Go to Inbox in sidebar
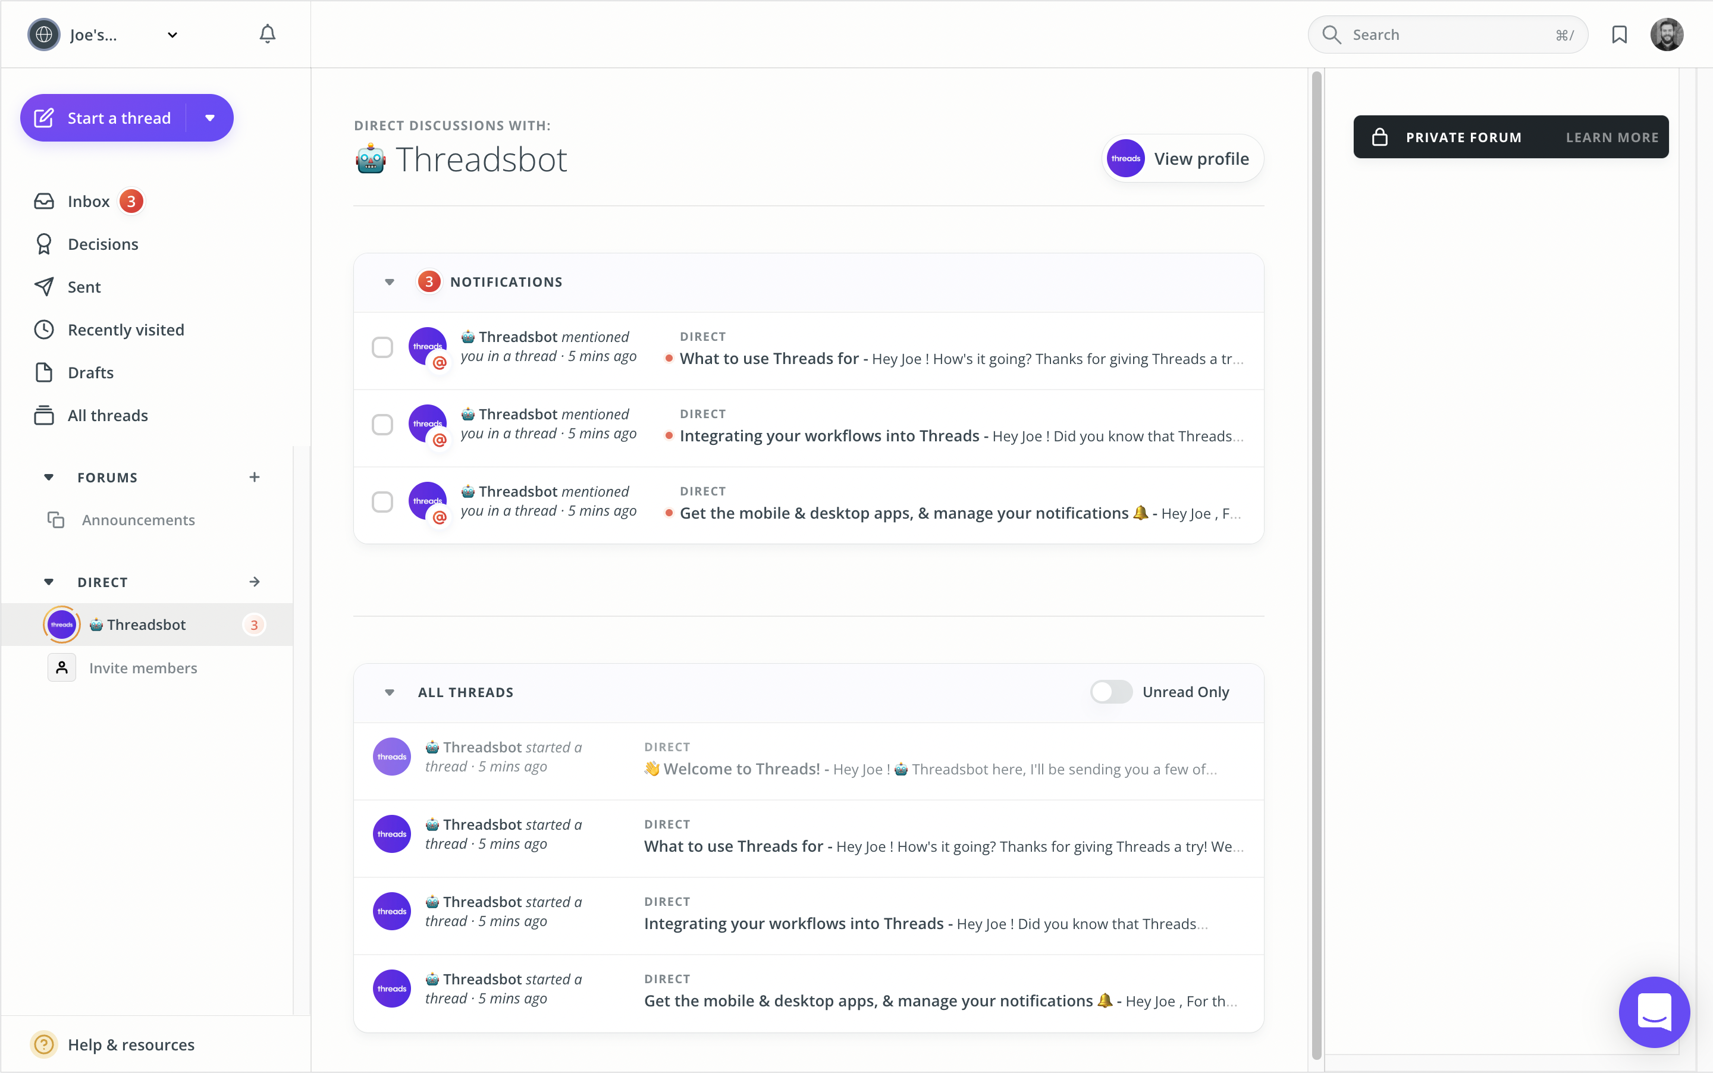 point(88,202)
